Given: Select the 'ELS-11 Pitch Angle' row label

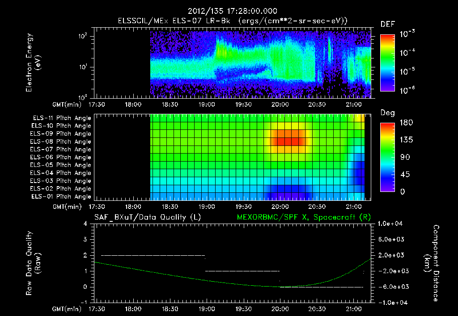Looking at the screenshot, I should tap(62, 118).
